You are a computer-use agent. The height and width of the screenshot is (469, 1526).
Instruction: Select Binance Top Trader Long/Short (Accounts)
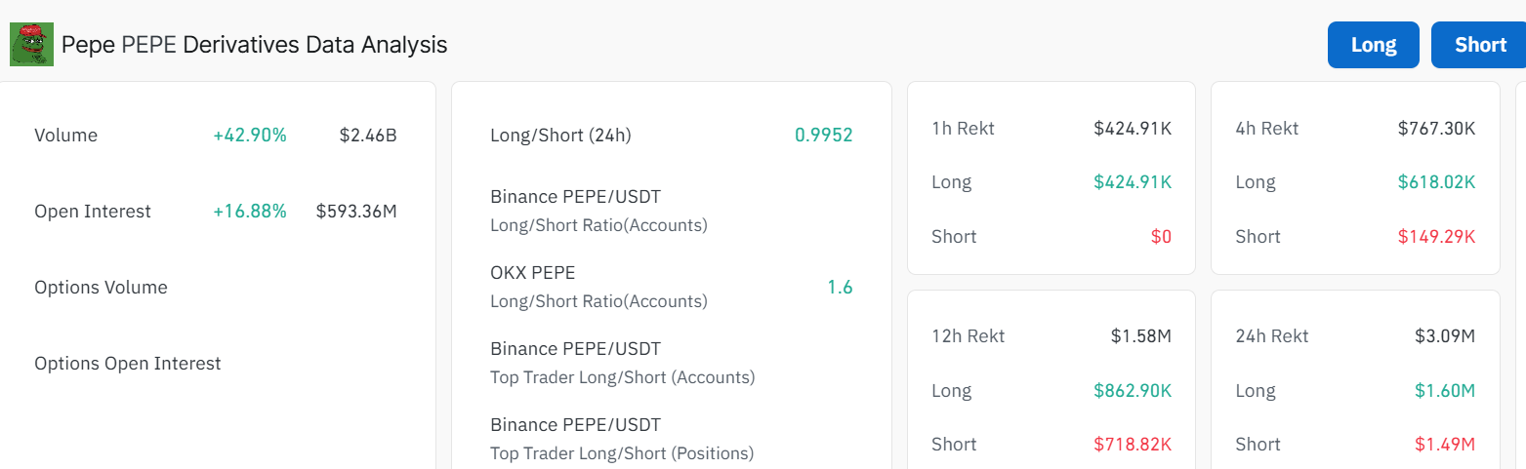click(672, 363)
